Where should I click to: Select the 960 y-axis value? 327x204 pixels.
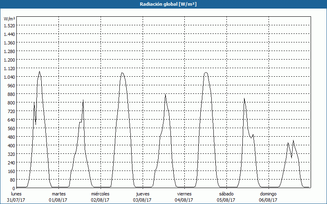click(11, 86)
